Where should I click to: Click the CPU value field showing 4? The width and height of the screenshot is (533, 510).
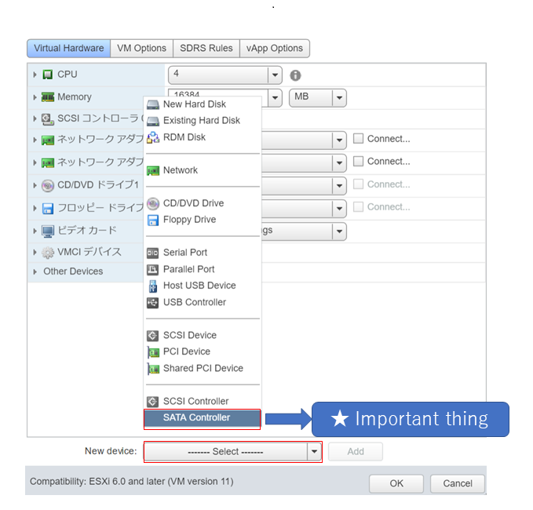218,75
